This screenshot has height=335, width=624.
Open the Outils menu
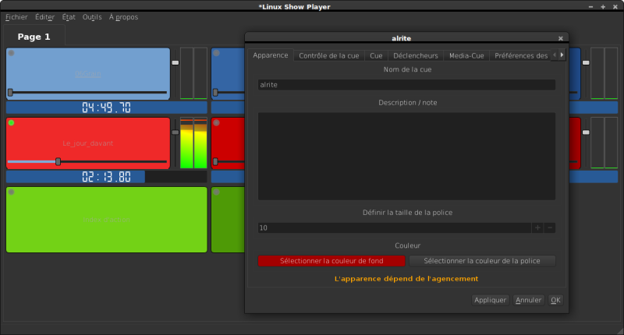(92, 17)
